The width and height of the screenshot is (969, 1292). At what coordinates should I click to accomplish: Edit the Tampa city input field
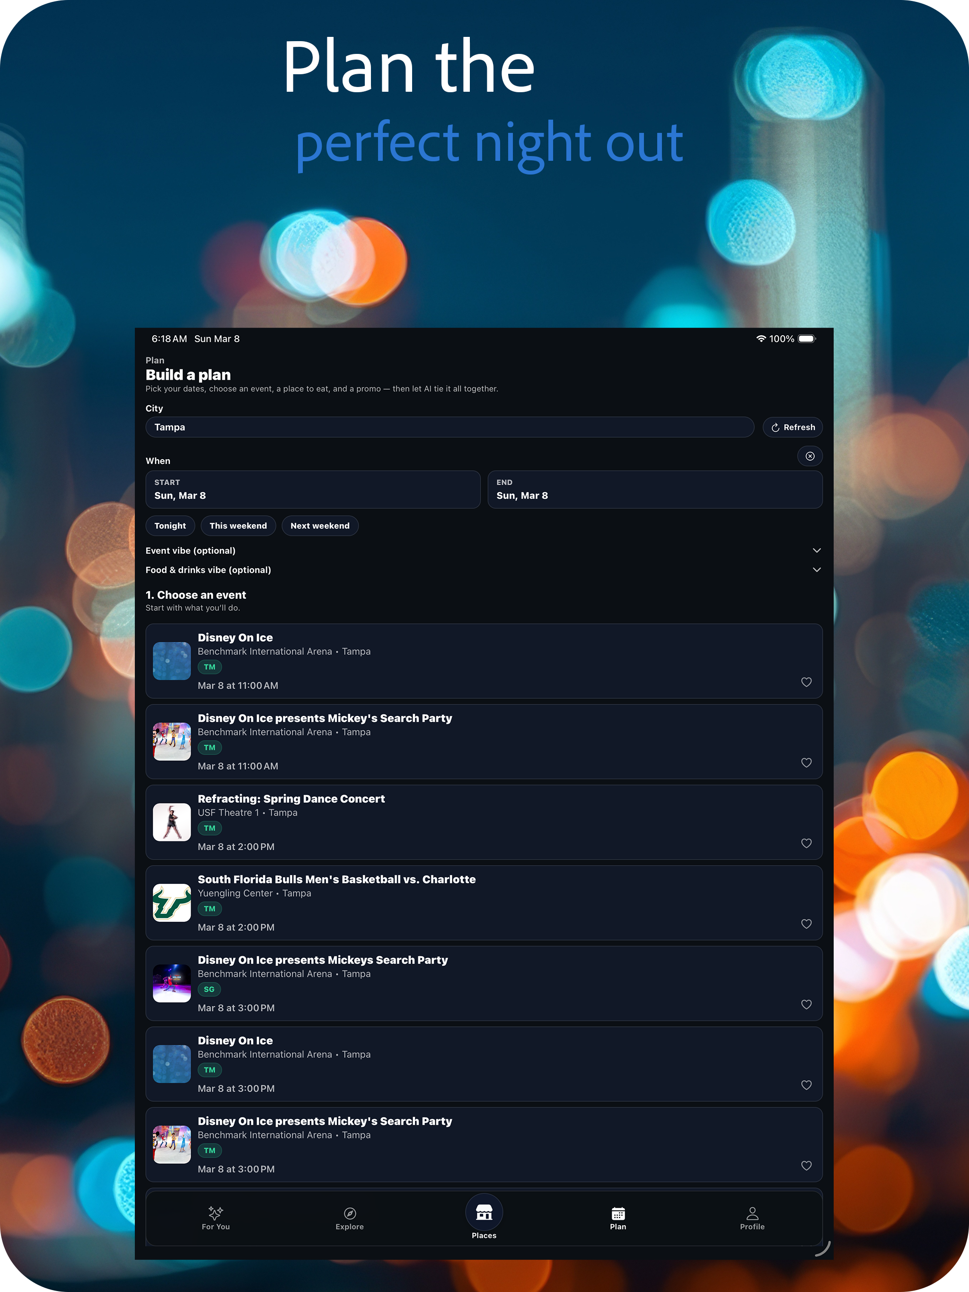[449, 427]
